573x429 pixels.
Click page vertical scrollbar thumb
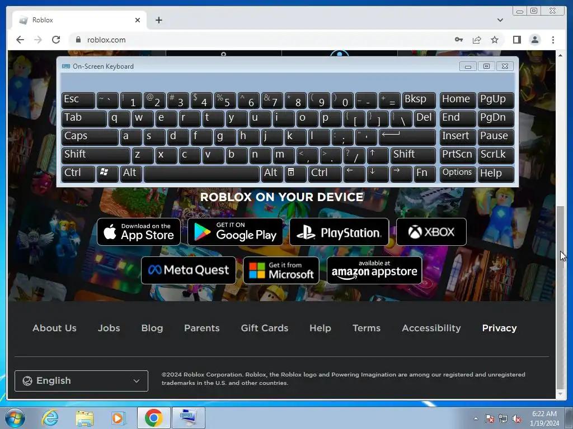click(x=560, y=297)
